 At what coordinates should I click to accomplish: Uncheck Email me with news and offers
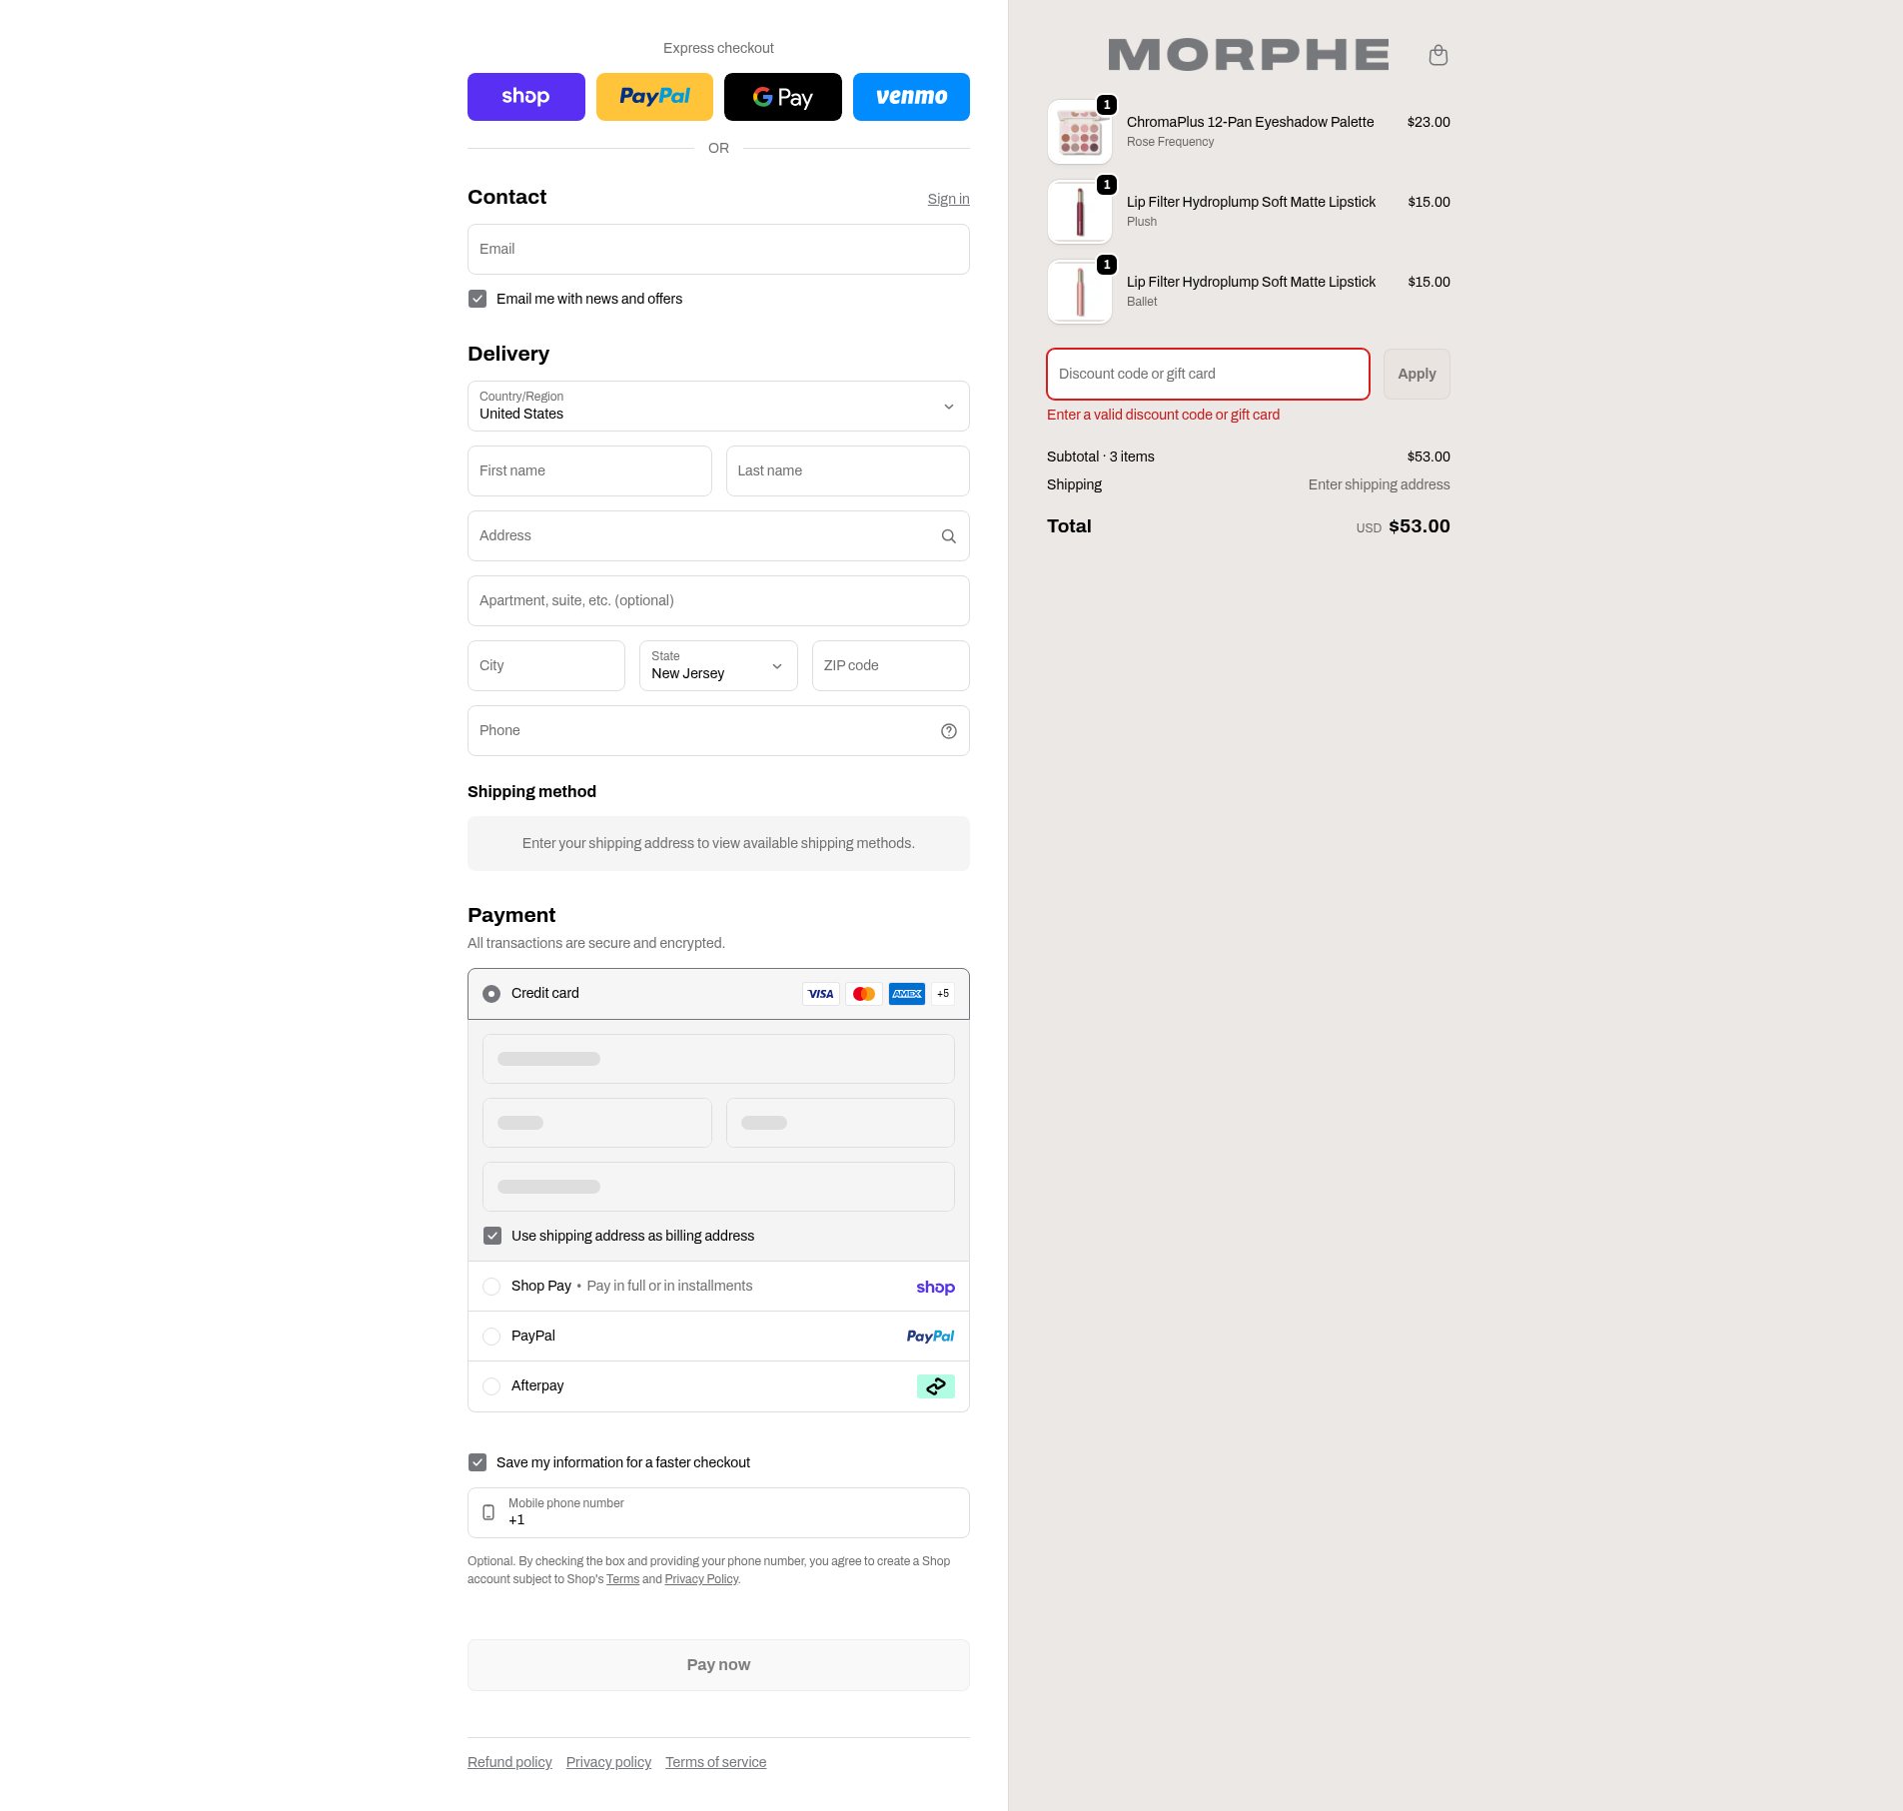(477, 299)
